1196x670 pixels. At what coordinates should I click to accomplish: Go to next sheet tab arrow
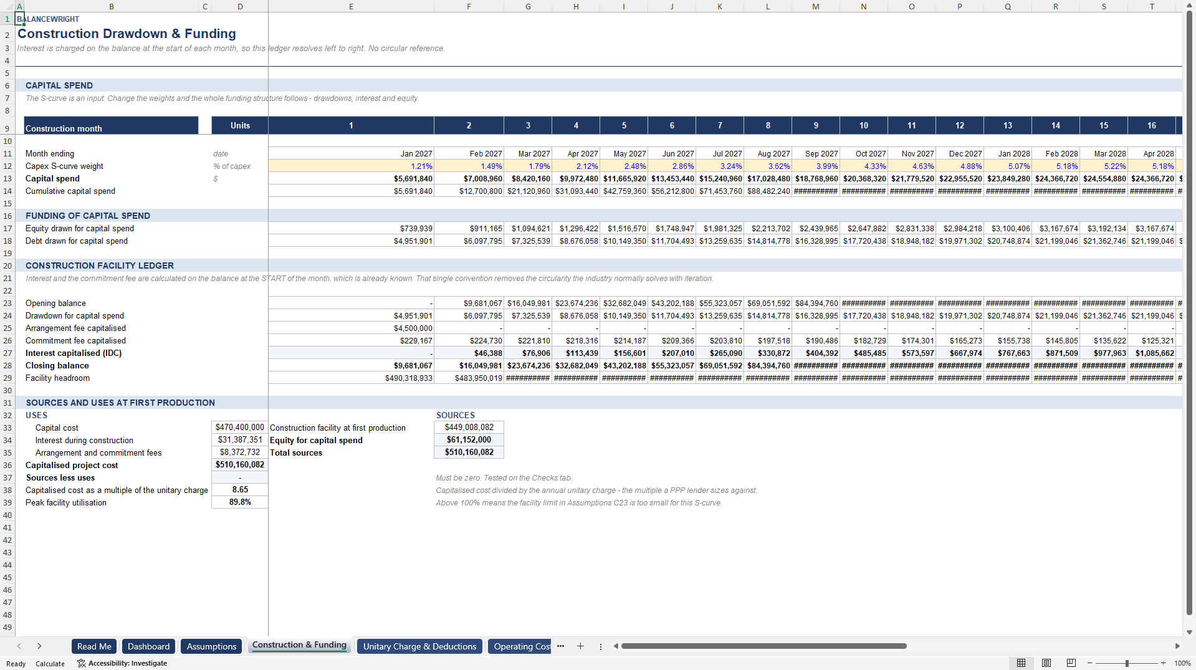coord(39,646)
